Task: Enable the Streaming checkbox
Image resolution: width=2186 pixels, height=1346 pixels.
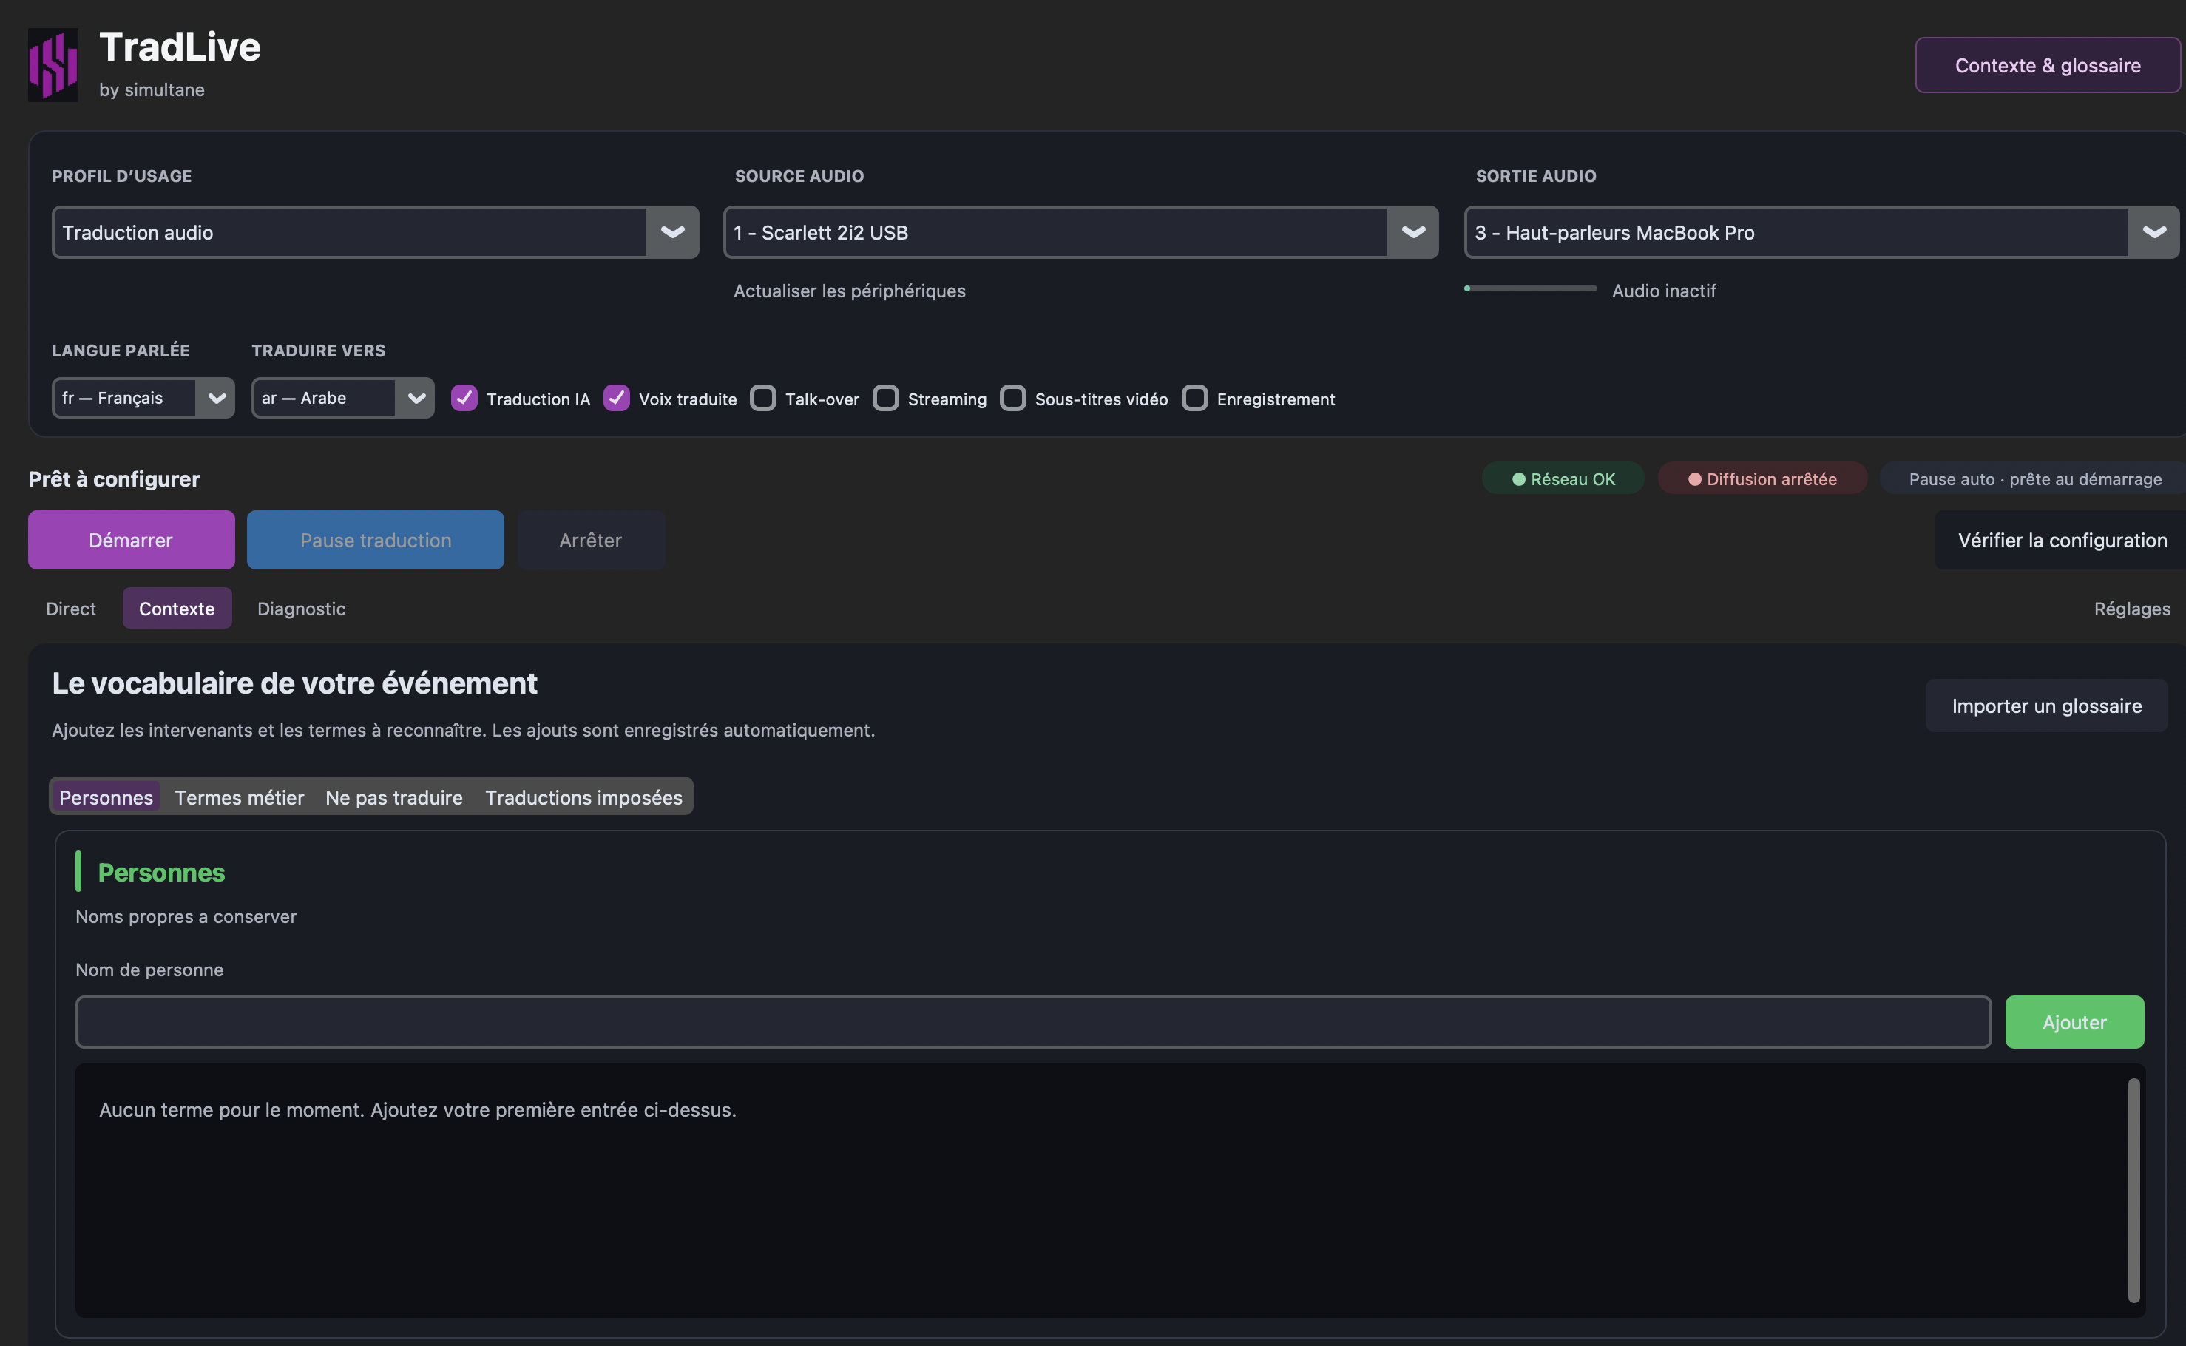Action: point(886,398)
